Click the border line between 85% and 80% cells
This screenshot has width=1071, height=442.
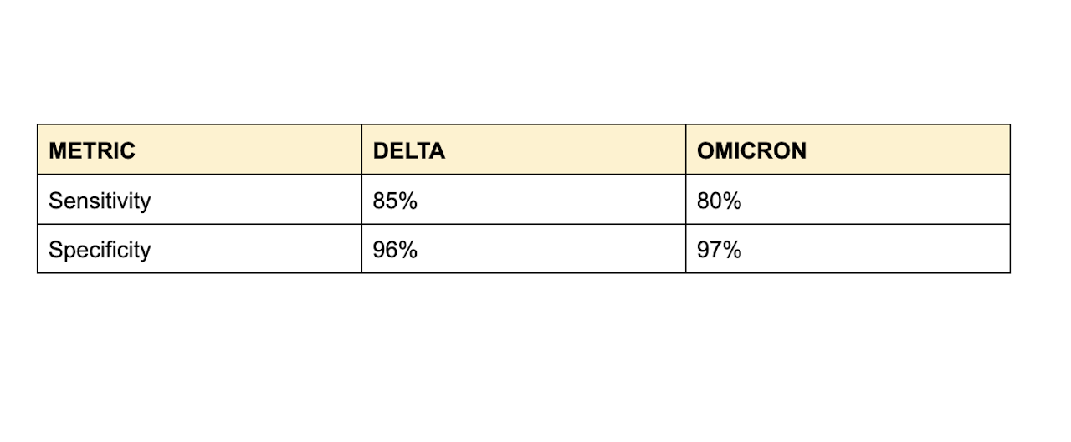coord(685,199)
